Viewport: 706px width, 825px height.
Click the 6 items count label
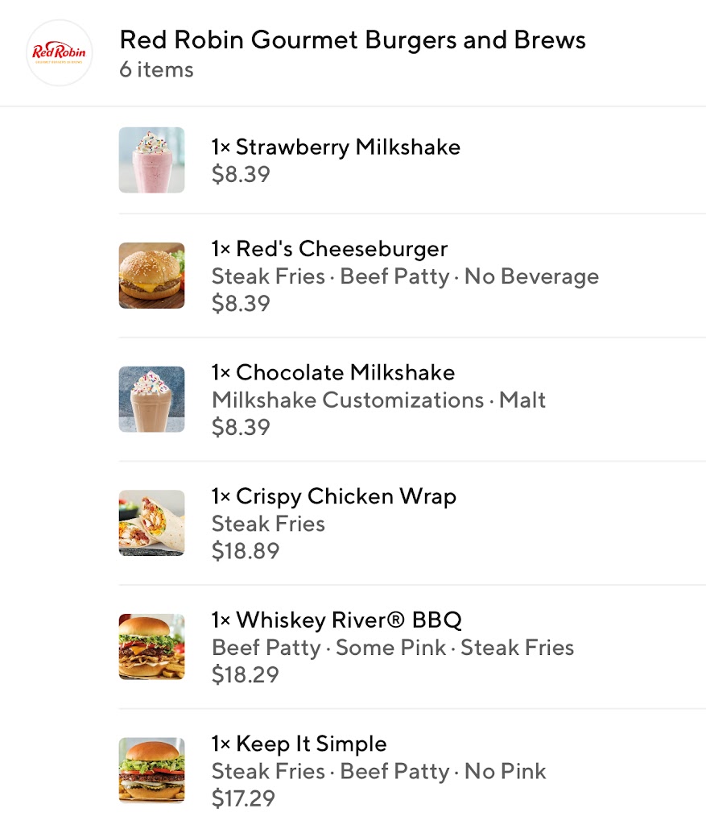click(156, 70)
